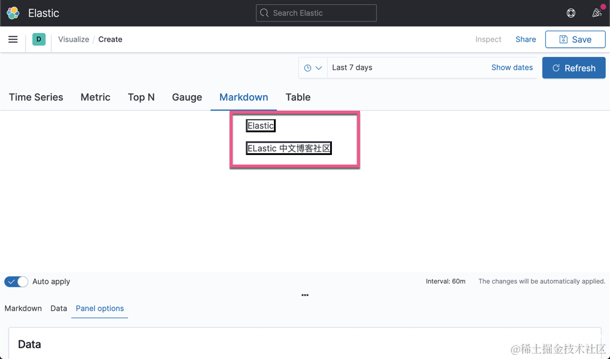Open the hamburger navigation menu
Viewport: 610px width, 359px height.
(13, 39)
